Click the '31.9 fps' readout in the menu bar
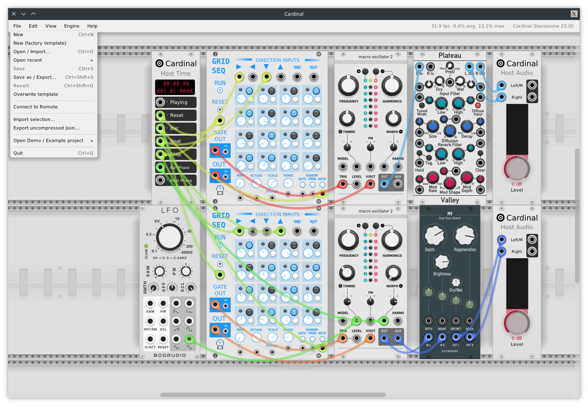588x406 pixels. pos(441,26)
